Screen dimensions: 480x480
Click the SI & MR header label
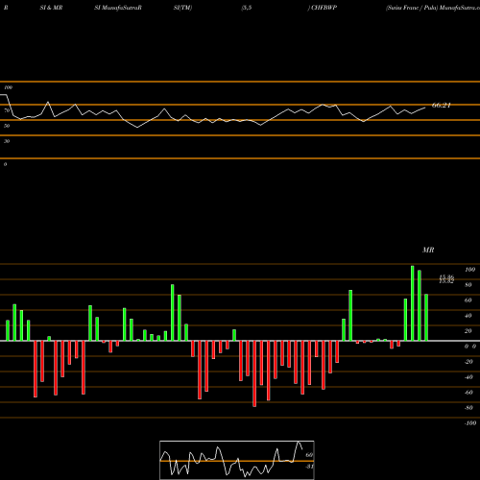51,8
